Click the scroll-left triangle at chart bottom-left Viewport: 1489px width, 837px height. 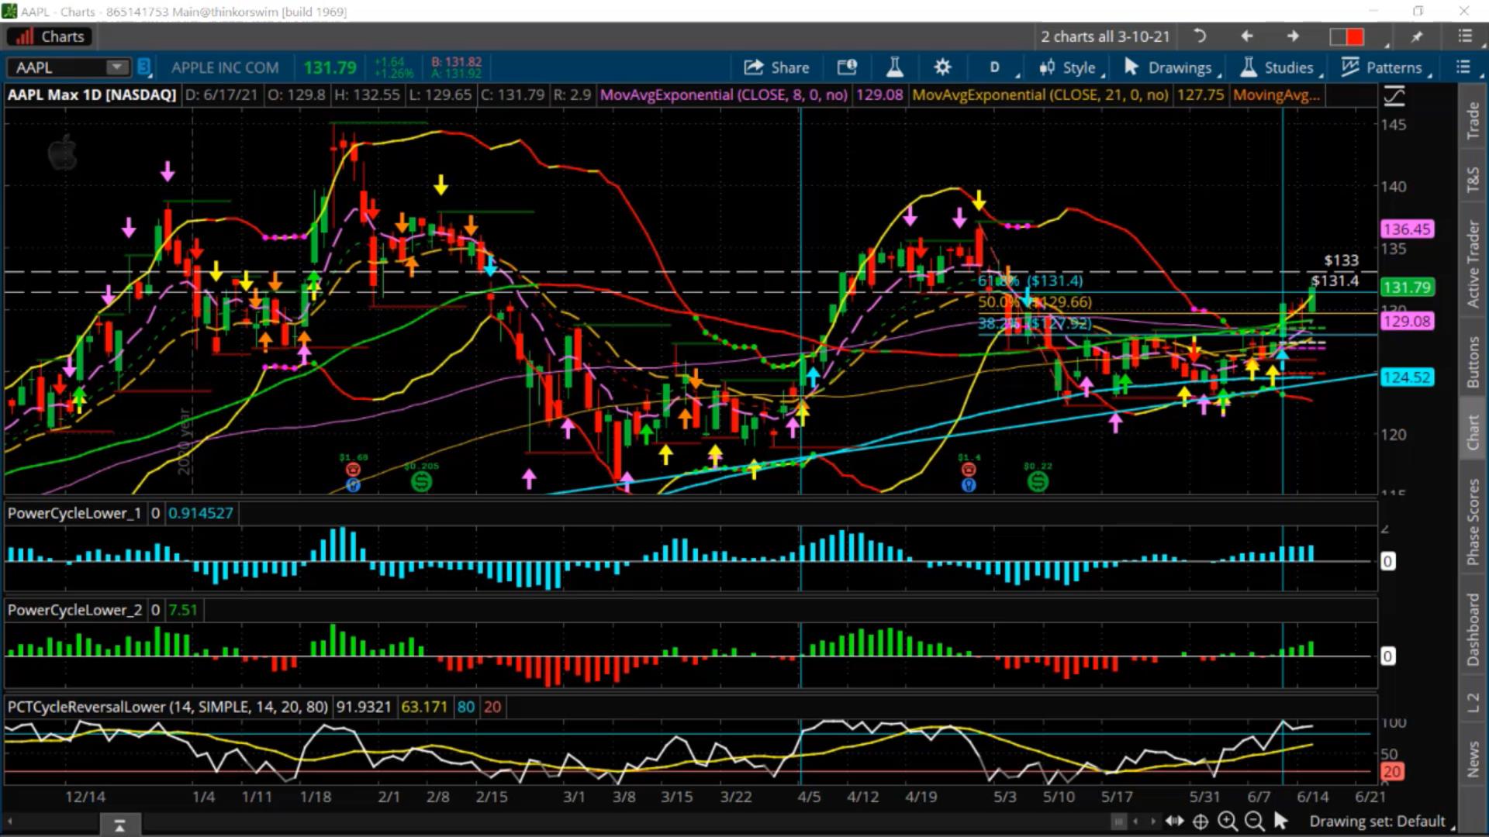point(11,821)
